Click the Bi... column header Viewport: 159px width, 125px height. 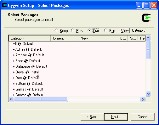123,38
